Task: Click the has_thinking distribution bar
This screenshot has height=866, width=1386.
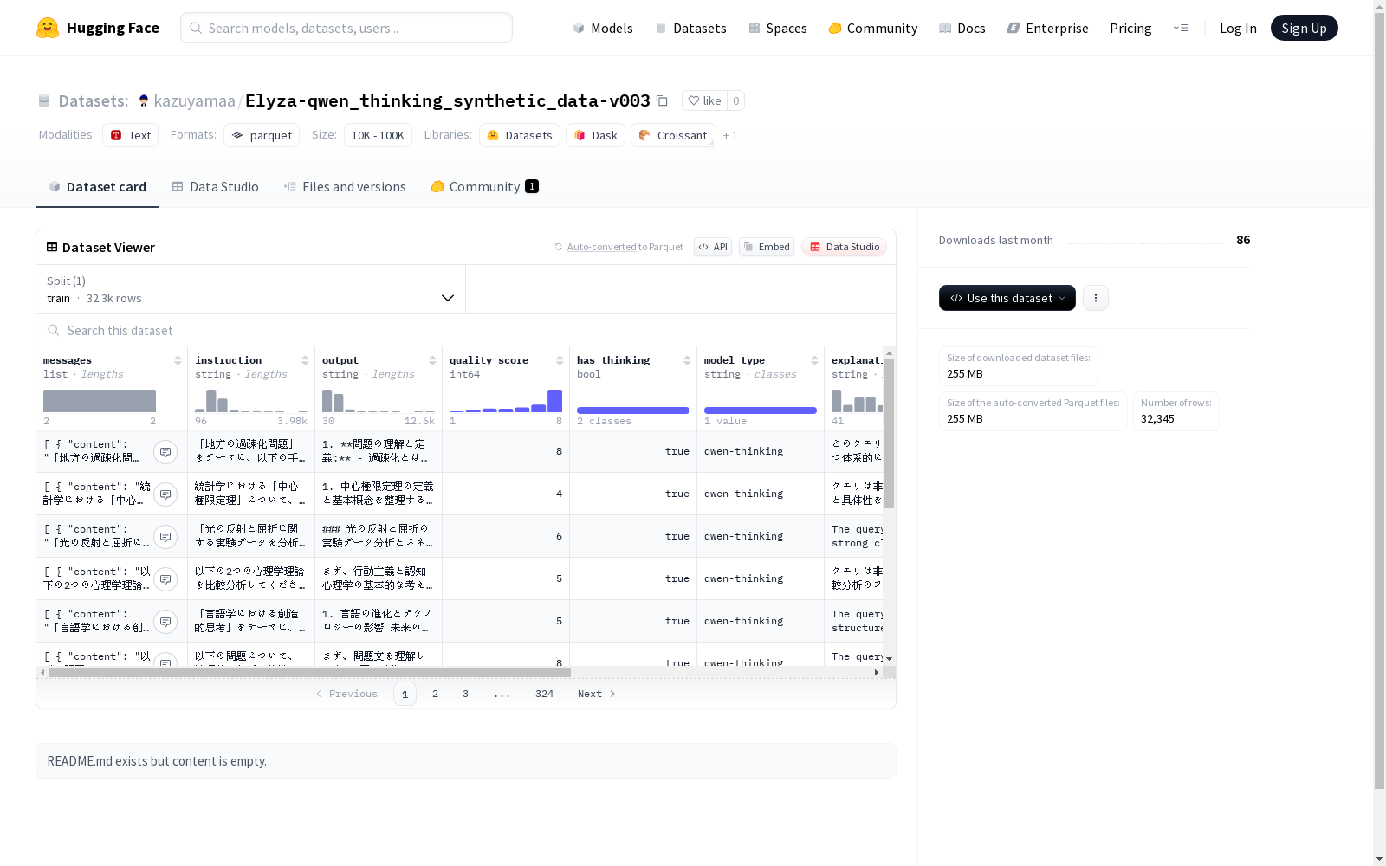Action: click(633, 410)
